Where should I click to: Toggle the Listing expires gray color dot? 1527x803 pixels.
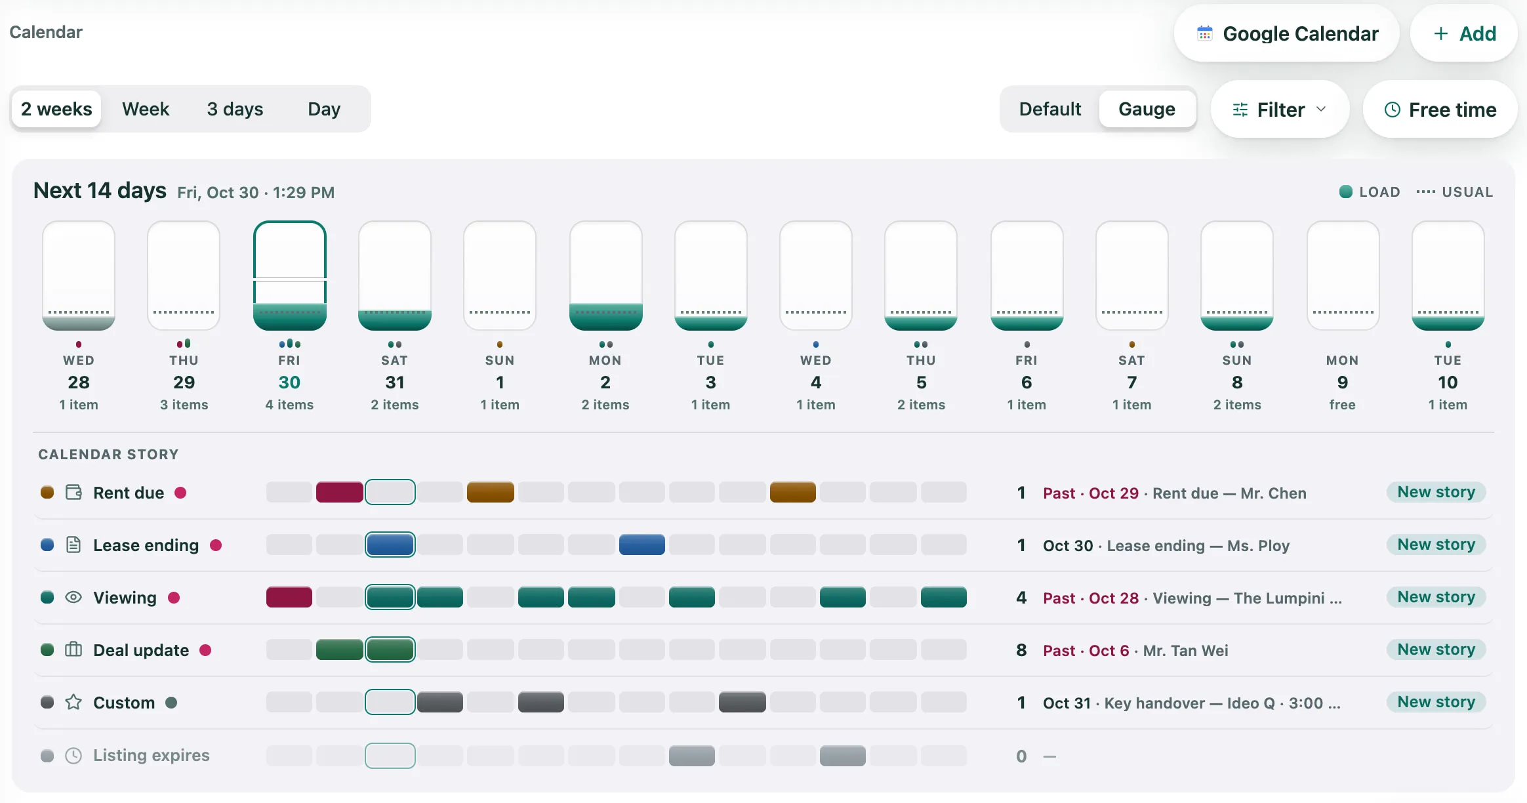pyautogui.click(x=47, y=756)
